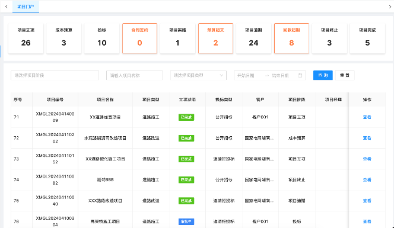Click 项目终止 stage cell in row 74
394x228 pixels.
point(297,180)
